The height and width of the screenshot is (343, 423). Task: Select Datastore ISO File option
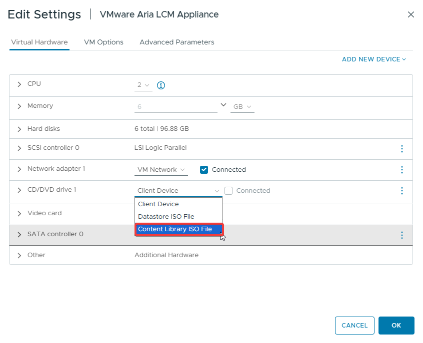coord(178,217)
